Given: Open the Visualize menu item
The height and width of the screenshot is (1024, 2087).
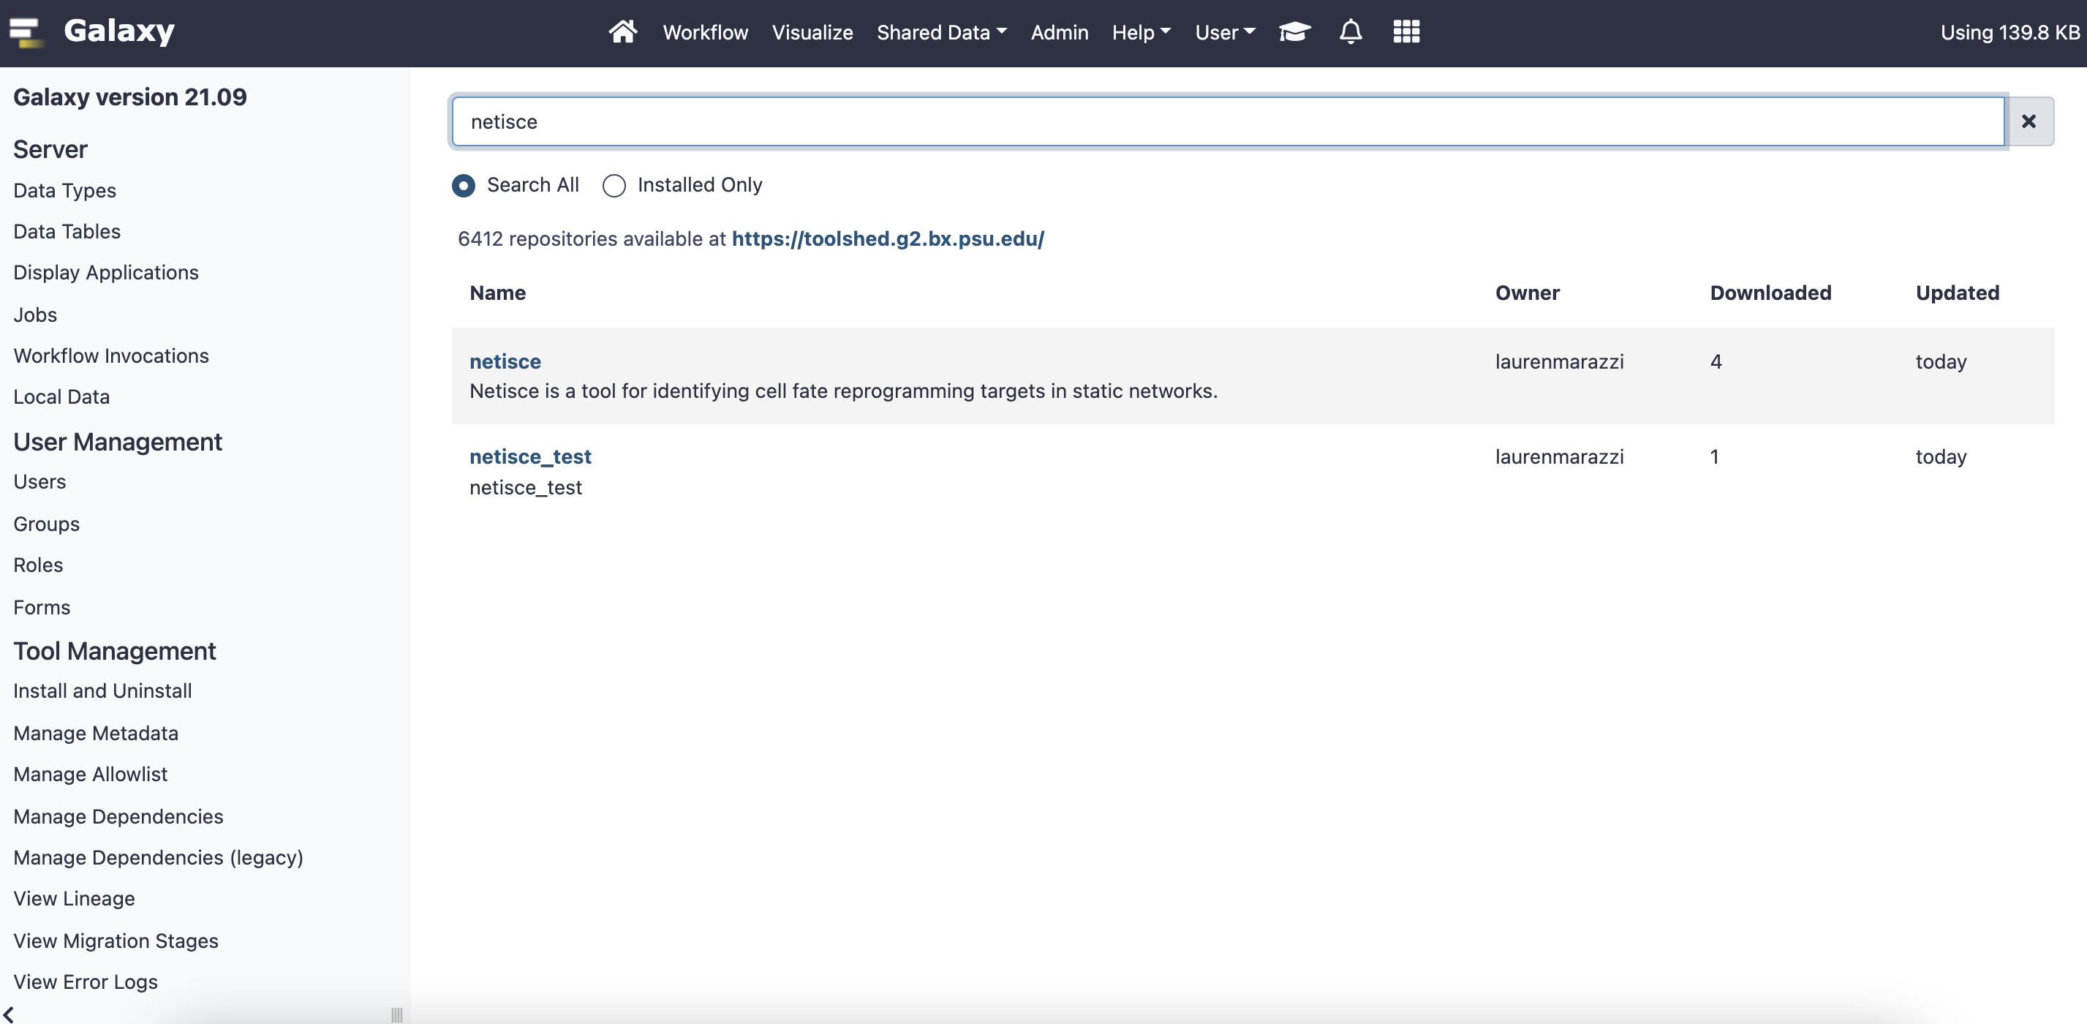Looking at the screenshot, I should coord(812,32).
